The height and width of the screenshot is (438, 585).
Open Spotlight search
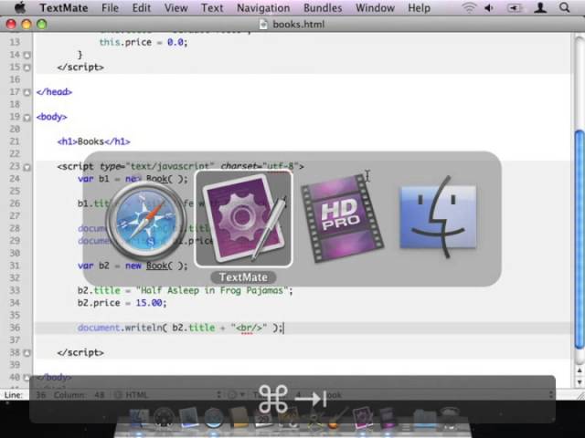[565, 7]
